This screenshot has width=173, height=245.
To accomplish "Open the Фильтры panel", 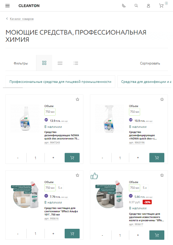I will point(21,63).
